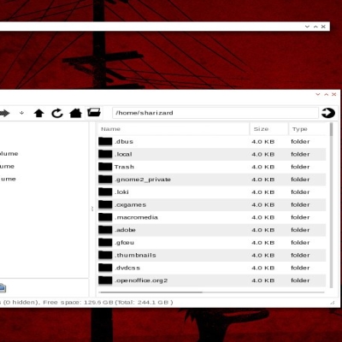
Task: Select the .dvdcss folder icon
Action: tap(105, 268)
